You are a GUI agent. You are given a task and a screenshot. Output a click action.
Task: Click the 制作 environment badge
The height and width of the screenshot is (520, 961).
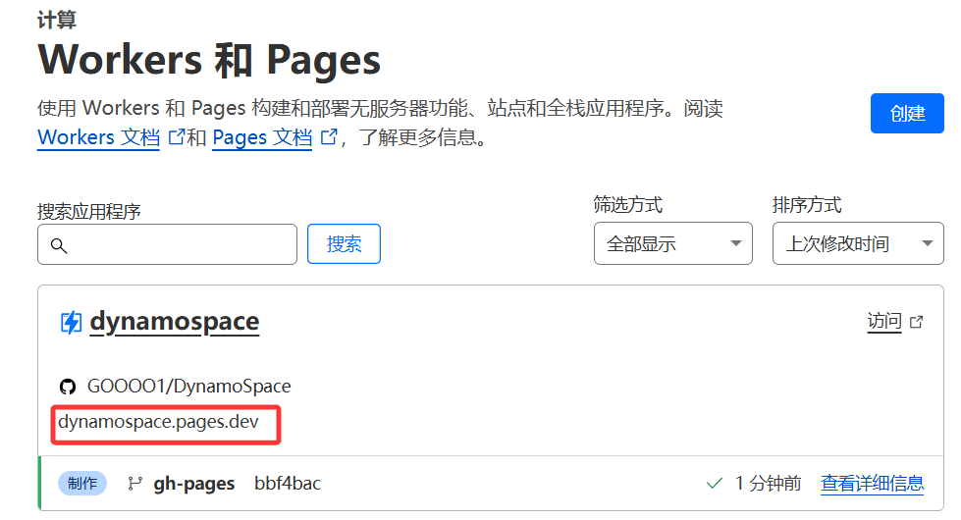pyautogui.click(x=82, y=484)
